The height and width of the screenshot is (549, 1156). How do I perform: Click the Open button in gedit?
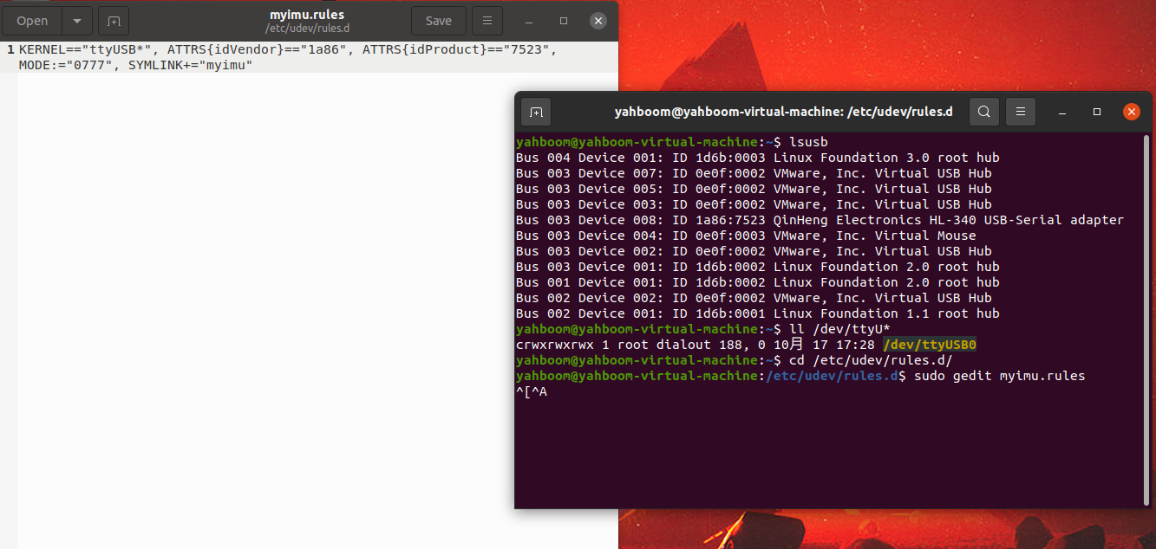33,21
